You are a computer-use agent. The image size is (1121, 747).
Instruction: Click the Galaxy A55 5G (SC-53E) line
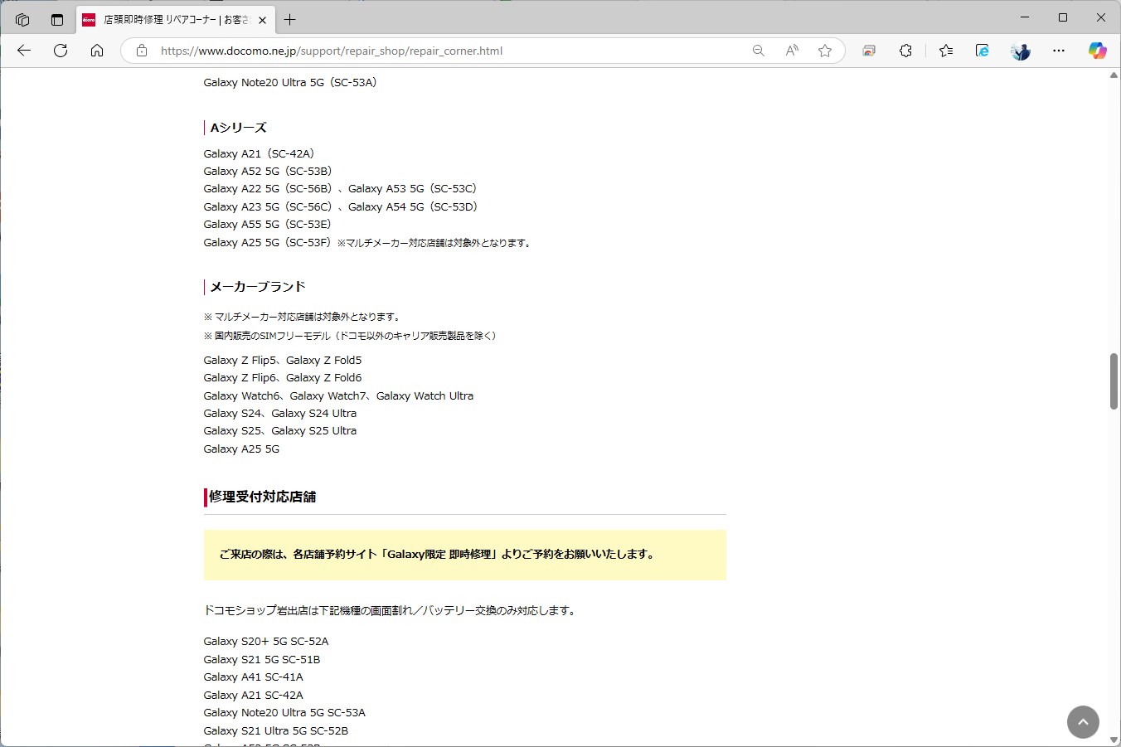267,225
